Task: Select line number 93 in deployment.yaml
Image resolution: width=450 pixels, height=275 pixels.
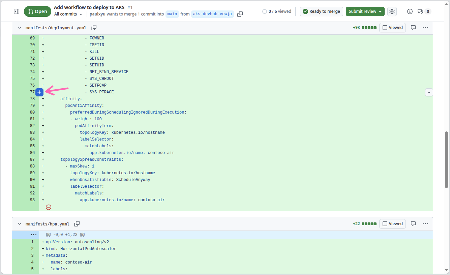Action: (32, 200)
